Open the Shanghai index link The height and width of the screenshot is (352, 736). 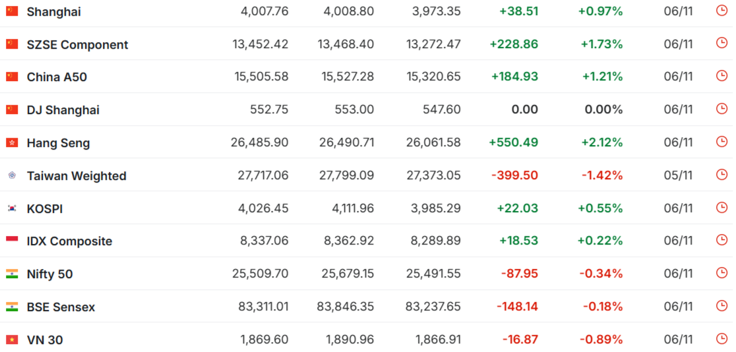pyautogui.click(x=54, y=12)
